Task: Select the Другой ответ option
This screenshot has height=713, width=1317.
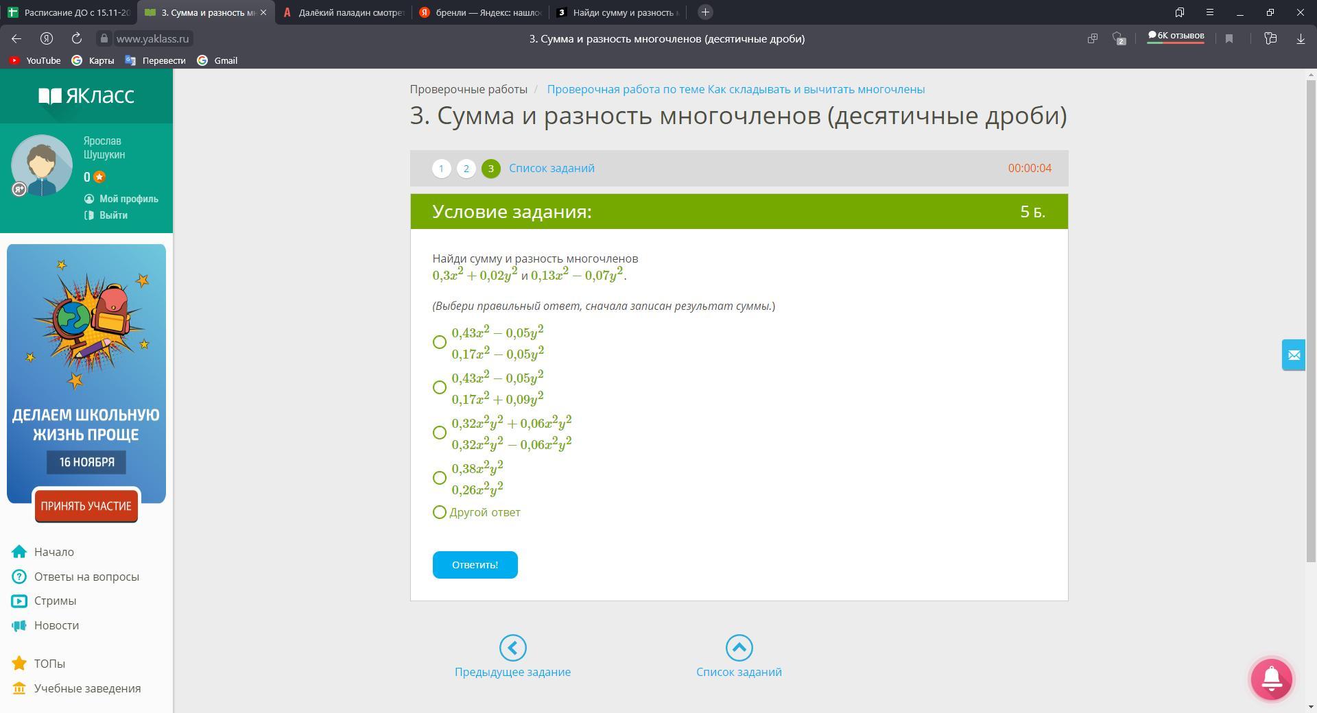Action: pyautogui.click(x=440, y=512)
